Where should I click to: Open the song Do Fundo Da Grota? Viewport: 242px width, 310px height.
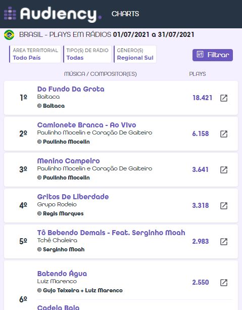[x=71, y=89]
